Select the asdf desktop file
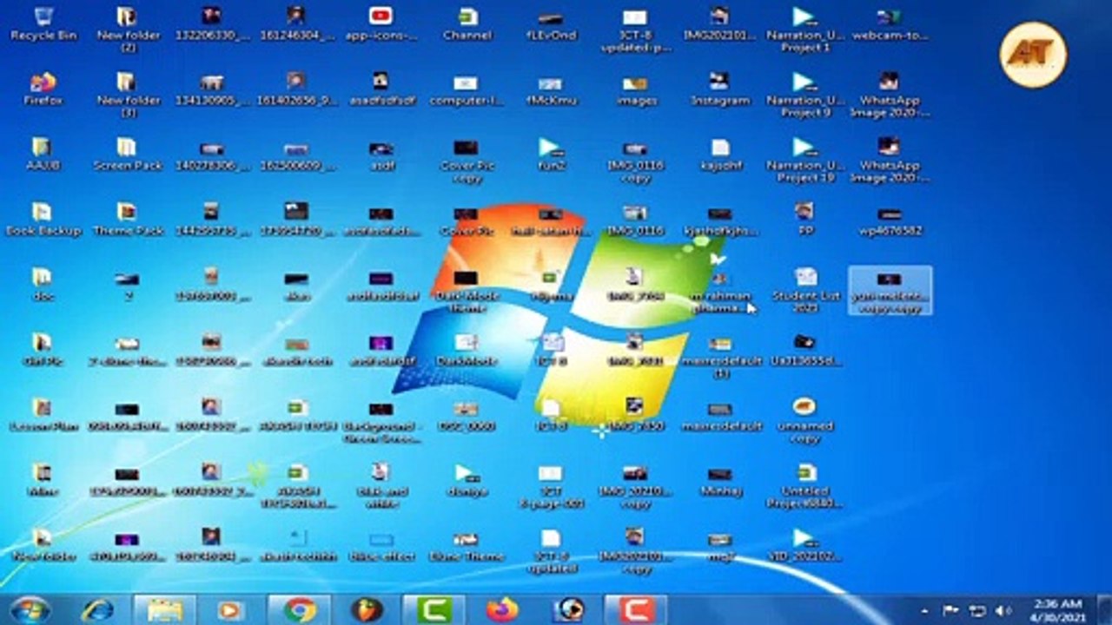This screenshot has width=1112, height=625. (381, 155)
